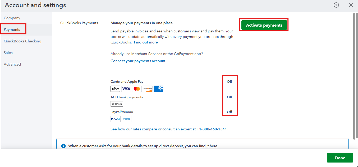Viewport: 358px width, 167px height.
Task: Click the green Done button
Action: pyautogui.click(x=340, y=158)
